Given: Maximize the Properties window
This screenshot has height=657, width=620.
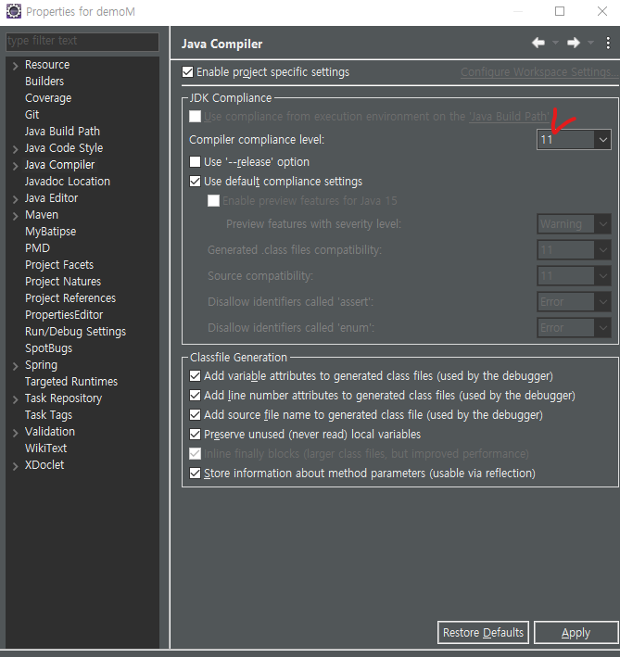Looking at the screenshot, I should tap(560, 11).
